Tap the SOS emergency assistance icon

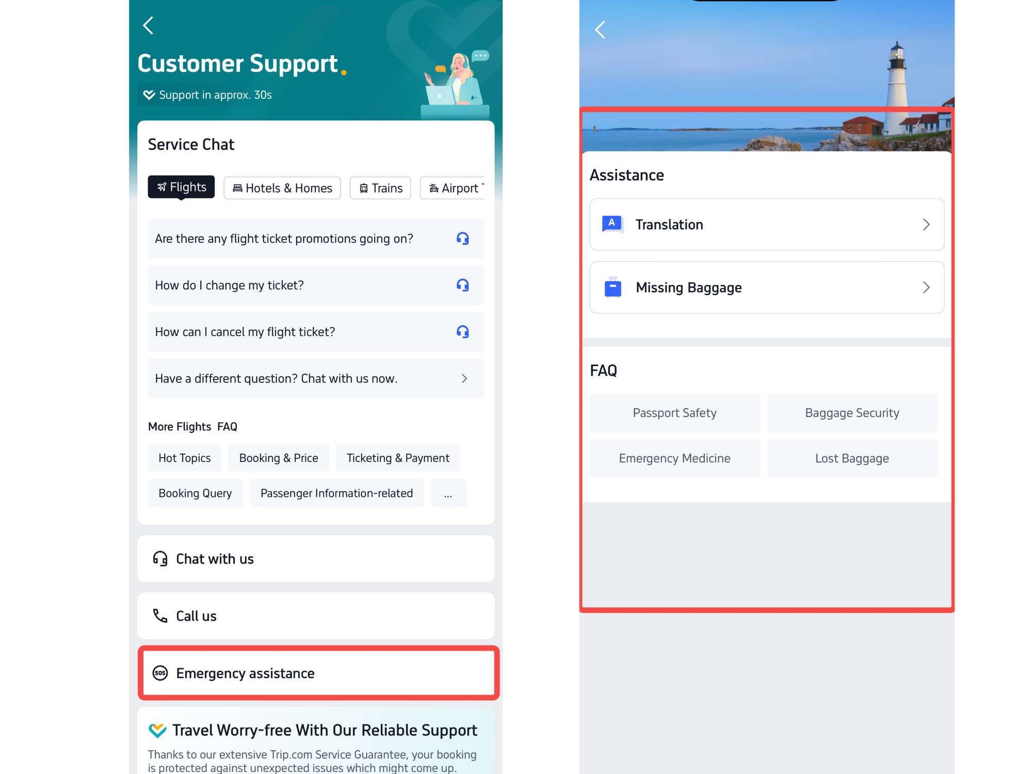pos(160,673)
